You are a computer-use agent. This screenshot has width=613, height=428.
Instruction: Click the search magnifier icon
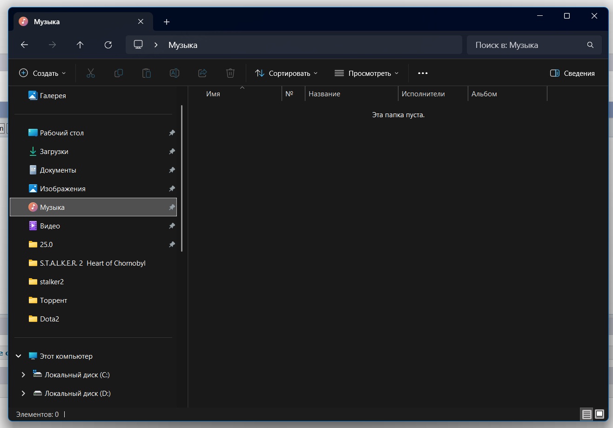coord(590,45)
